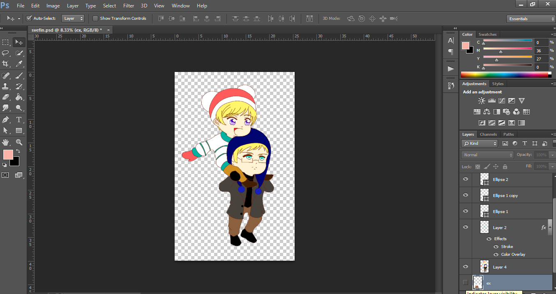Click the foreground color swatch in toolbar
Viewport: 556px width, 294px height.
click(8, 155)
